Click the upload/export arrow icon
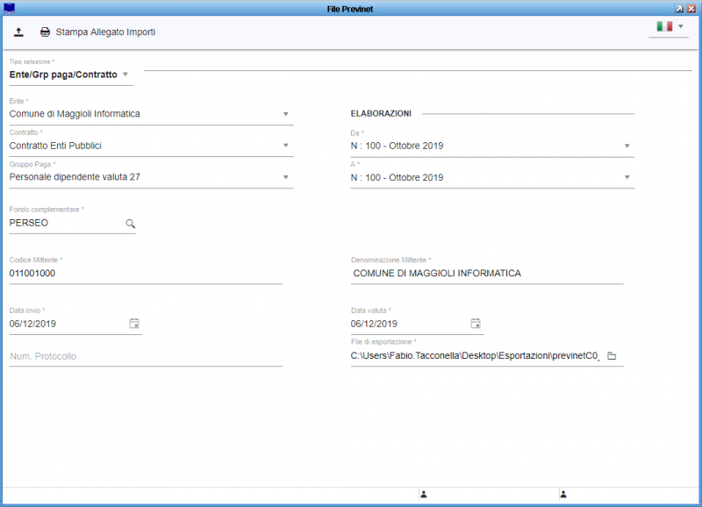 click(18, 32)
